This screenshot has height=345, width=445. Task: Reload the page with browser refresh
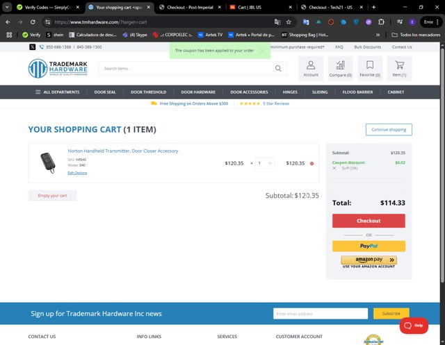(33, 22)
